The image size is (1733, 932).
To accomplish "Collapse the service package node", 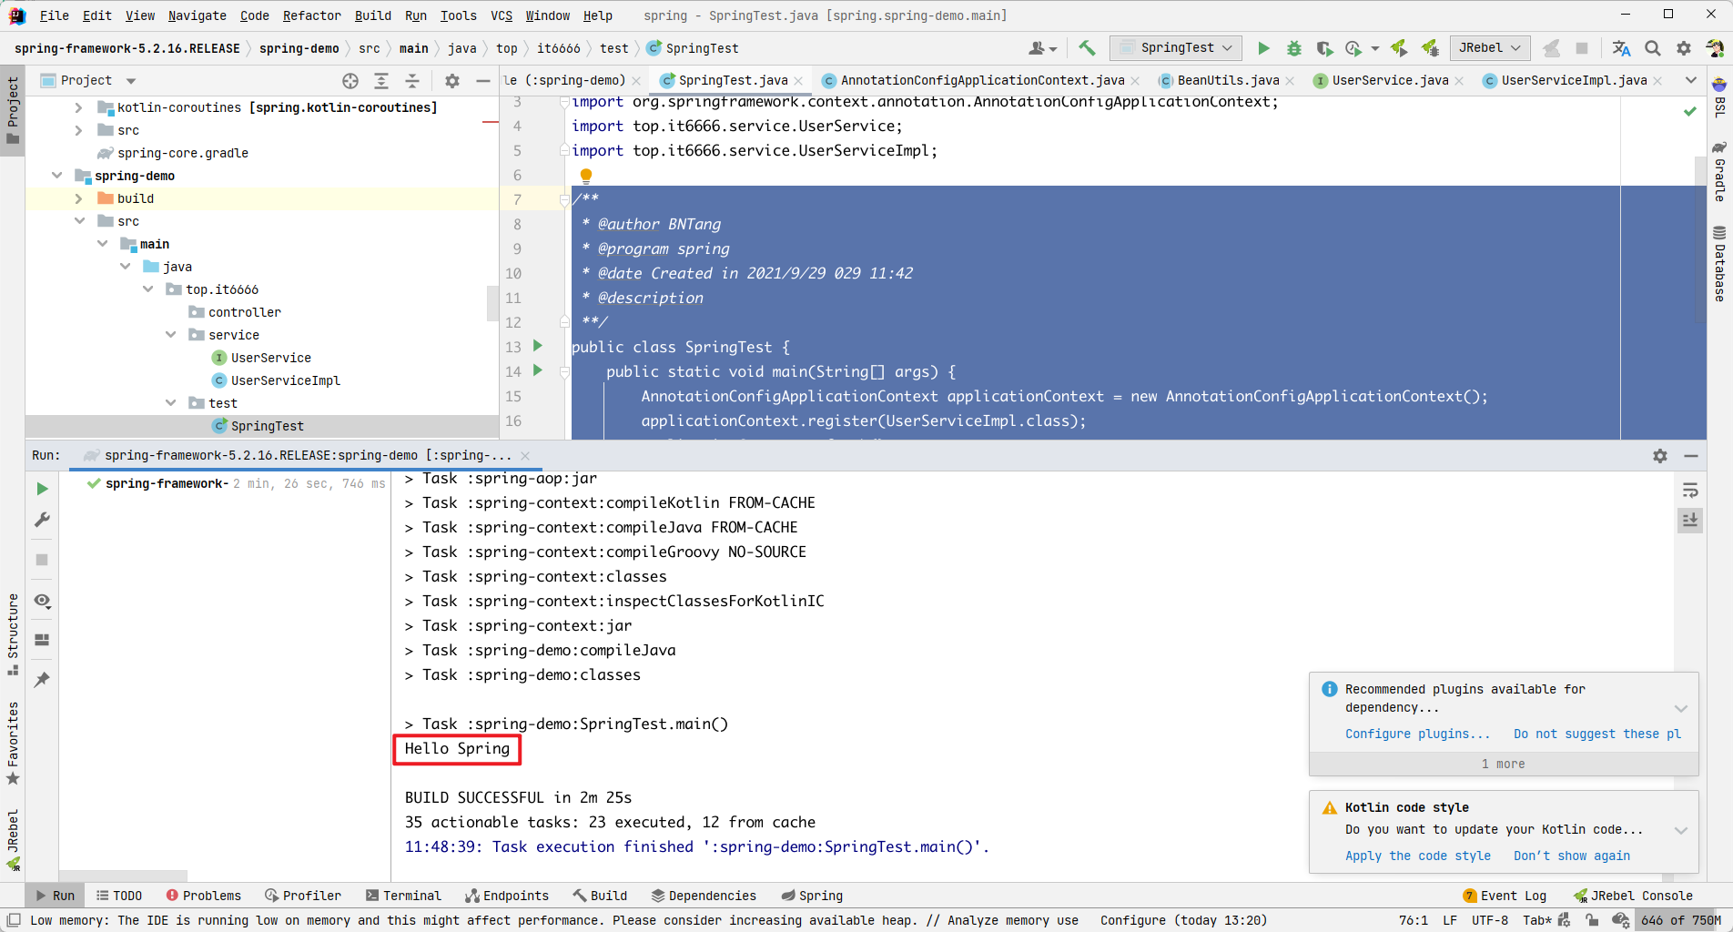I will (x=171, y=335).
